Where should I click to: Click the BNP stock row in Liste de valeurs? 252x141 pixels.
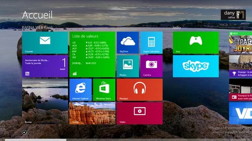pos(91,51)
